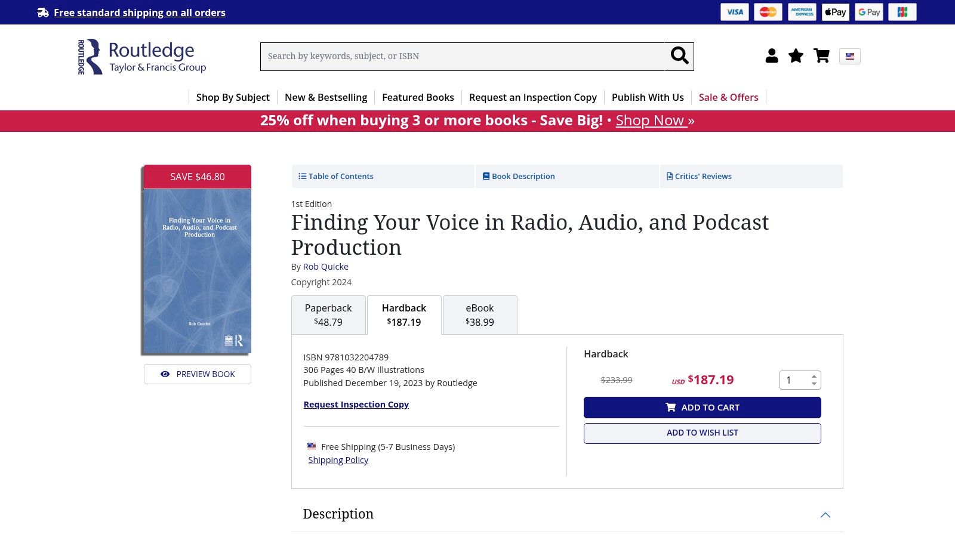Open the user account icon
Image resolution: width=955 pixels, height=537 pixels.
coord(772,56)
